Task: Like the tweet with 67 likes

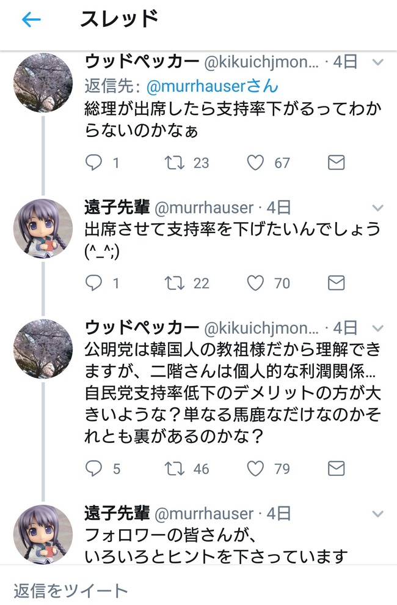Action: (255, 163)
